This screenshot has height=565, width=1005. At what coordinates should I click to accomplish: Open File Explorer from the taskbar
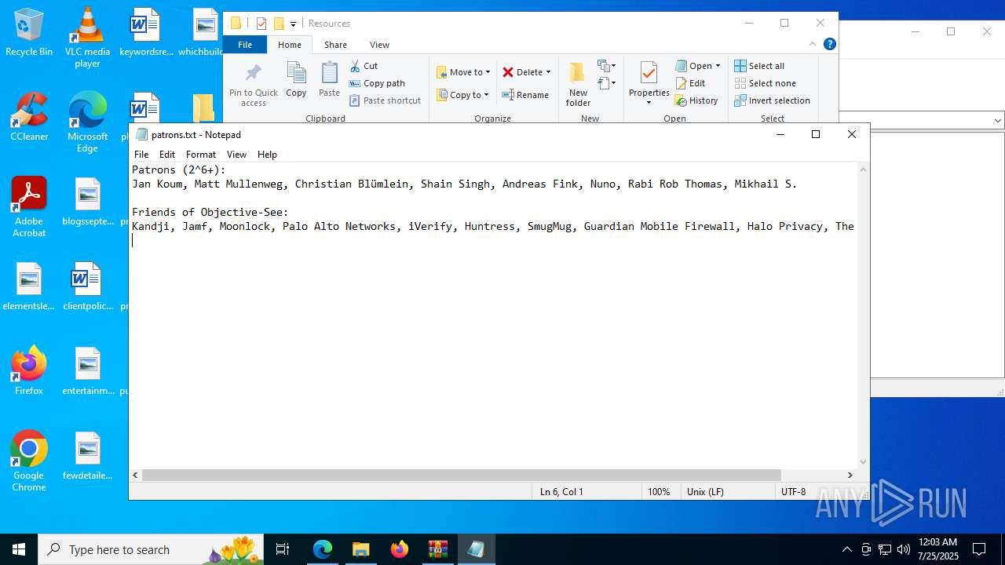coord(360,549)
